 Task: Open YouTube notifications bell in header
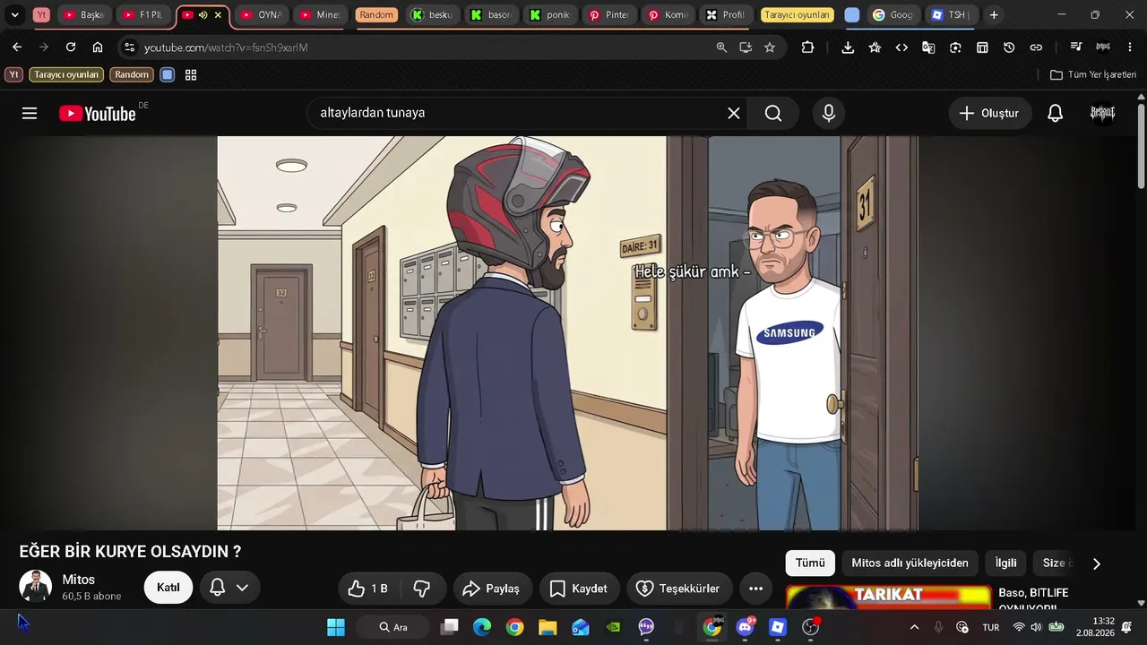pos(1056,113)
